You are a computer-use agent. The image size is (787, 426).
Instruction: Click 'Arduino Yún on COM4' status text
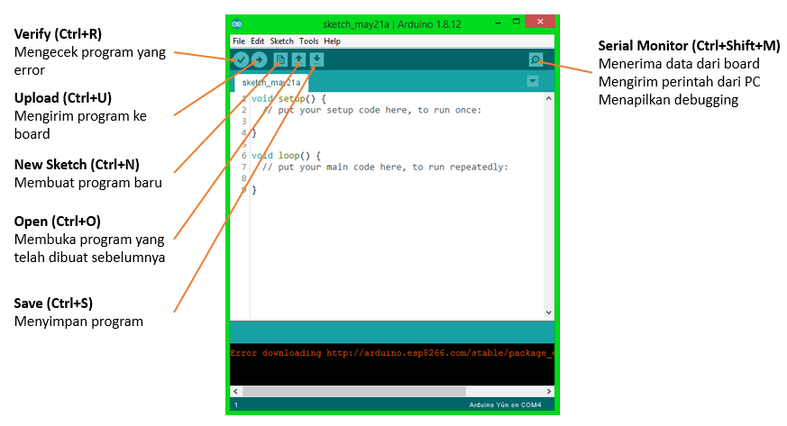(x=505, y=404)
